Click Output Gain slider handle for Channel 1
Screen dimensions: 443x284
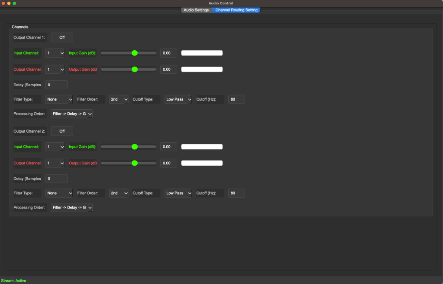click(x=134, y=69)
